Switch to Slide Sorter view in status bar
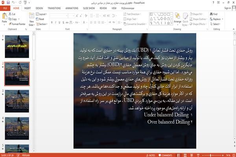The height and width of the screenshot is (157, 236). tap(185, 155)
